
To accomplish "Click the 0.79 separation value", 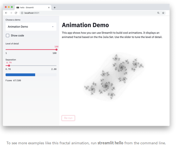I will 9,63.
